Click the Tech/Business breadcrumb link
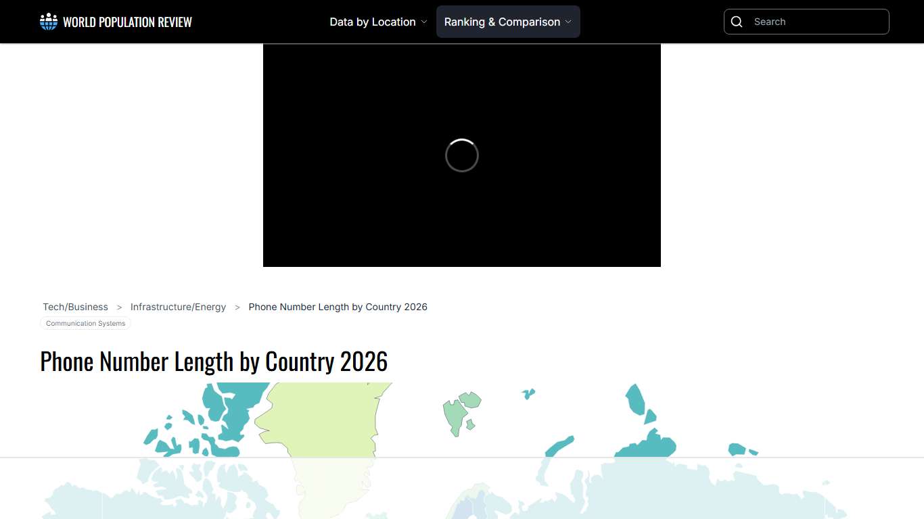 click(x=75, y=307)
